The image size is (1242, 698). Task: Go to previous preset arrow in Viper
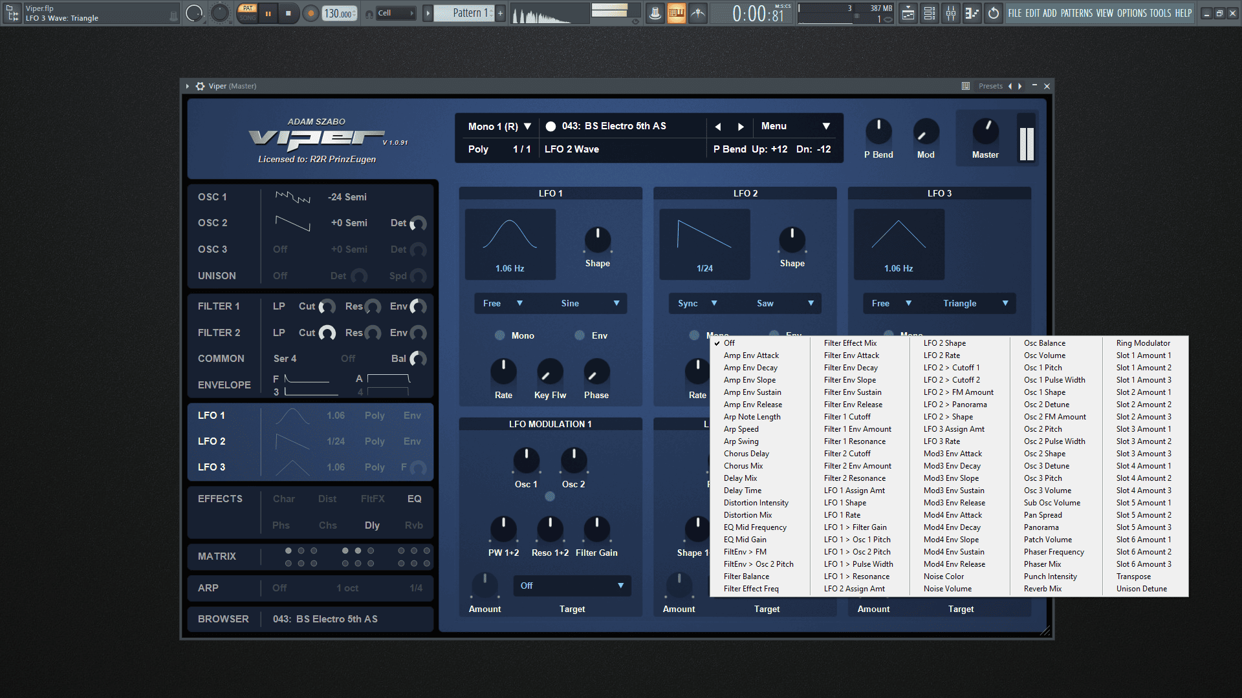[717, 127]
